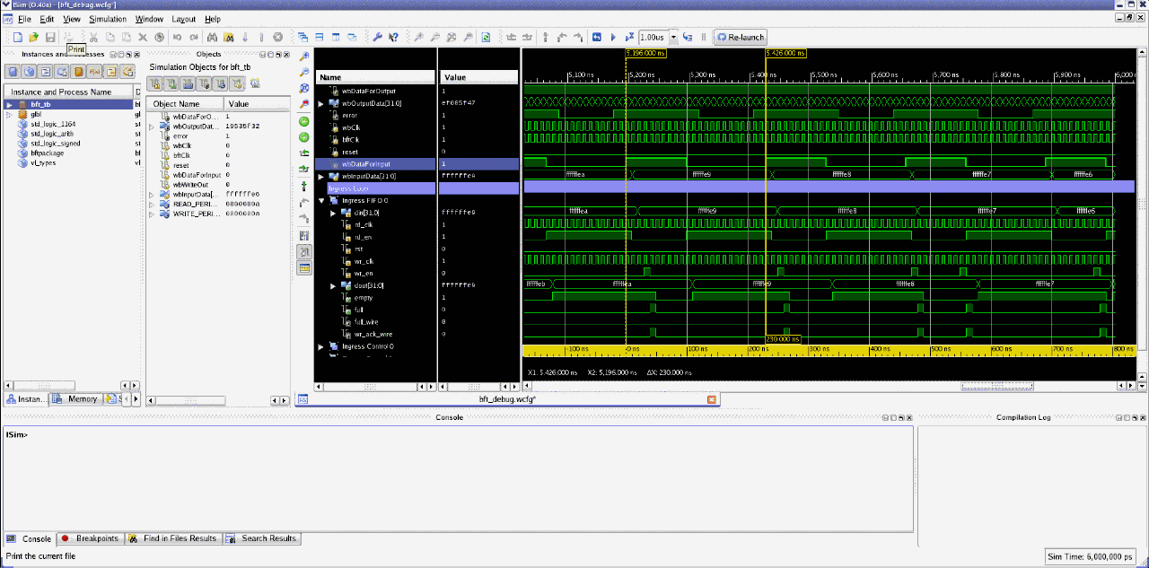The image size is (1149, 568).
Task: Click the Break pause icon
Action: click(703, 37)
